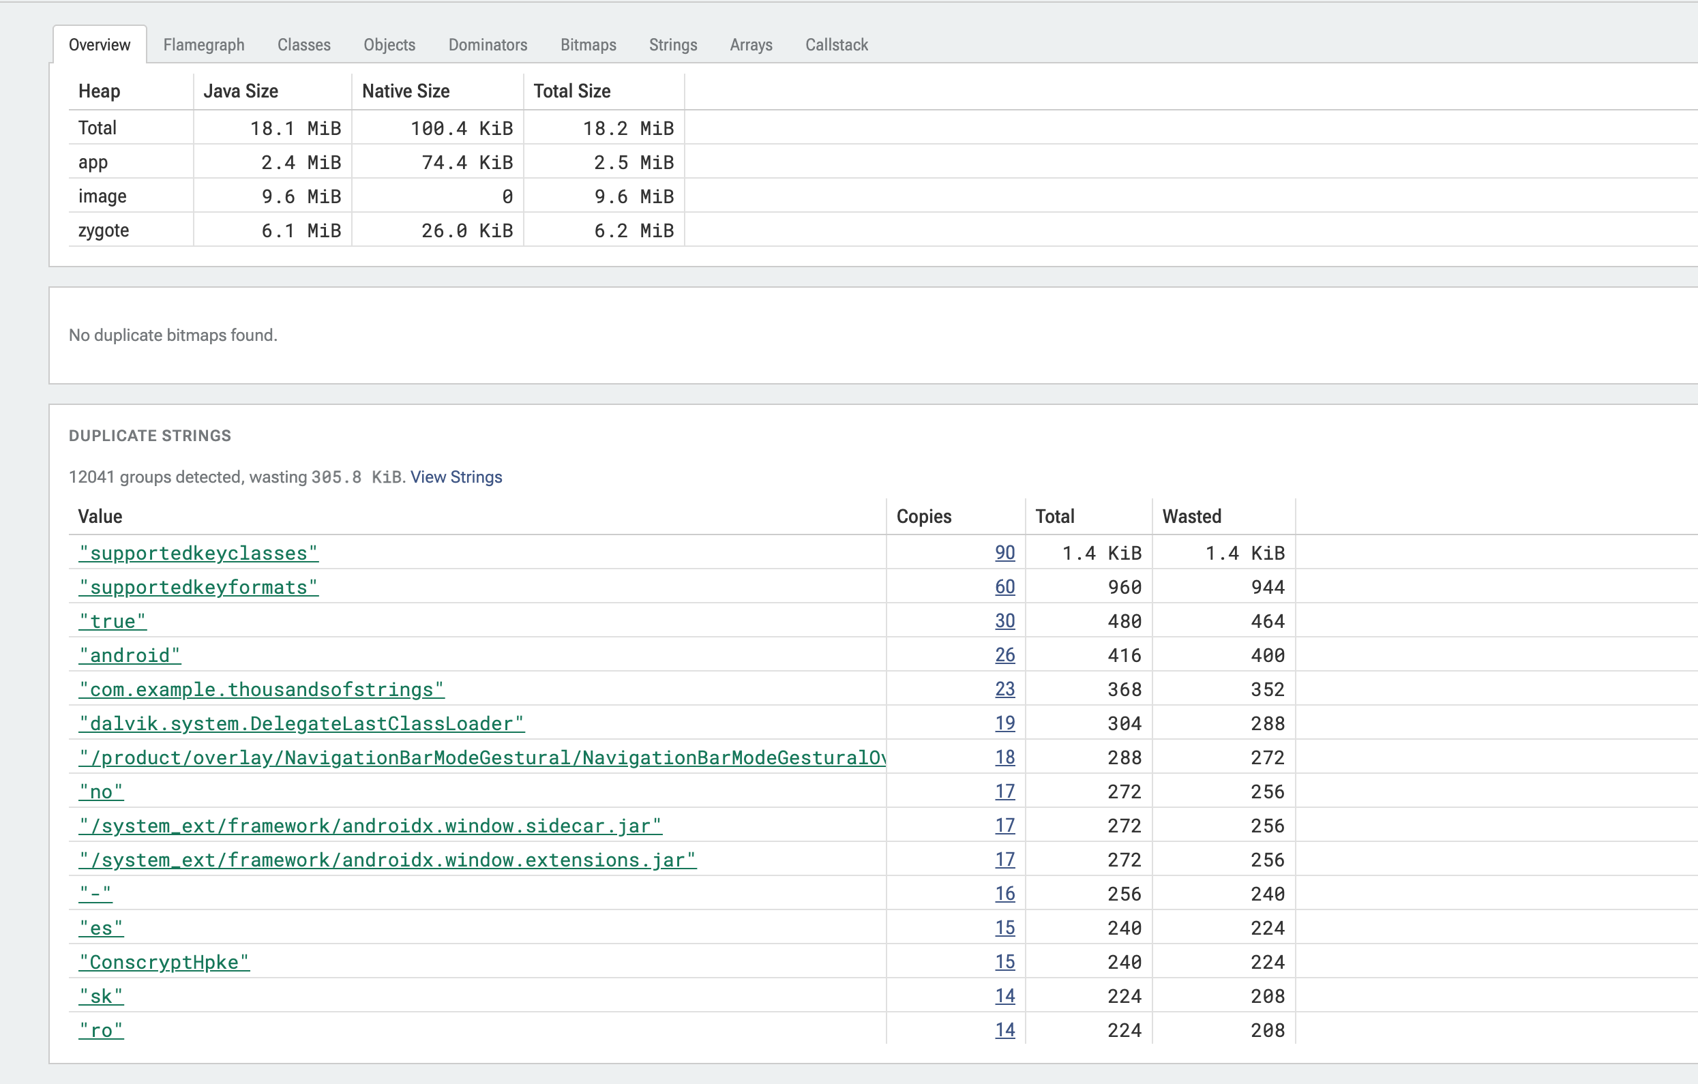The image size is (1698, 1084).
Task: Click the 16 copies count link
Action: tap(1005, 893)
